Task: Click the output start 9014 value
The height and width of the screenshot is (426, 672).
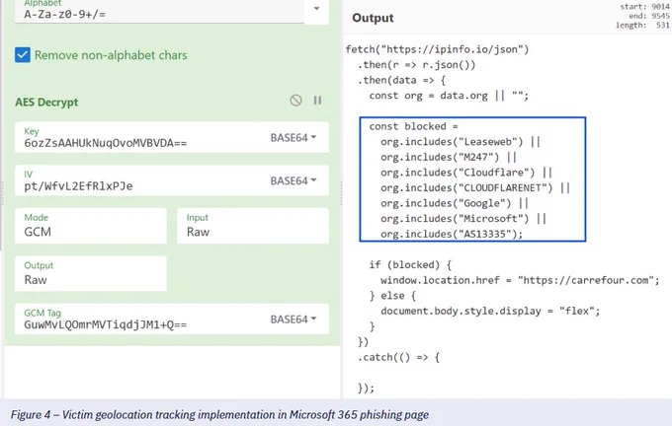Action: [660, 7]
